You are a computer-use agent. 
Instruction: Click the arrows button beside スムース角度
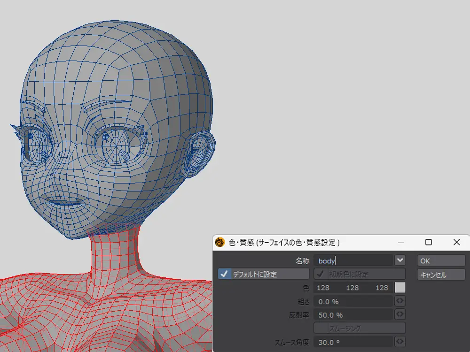coord(400,342)
